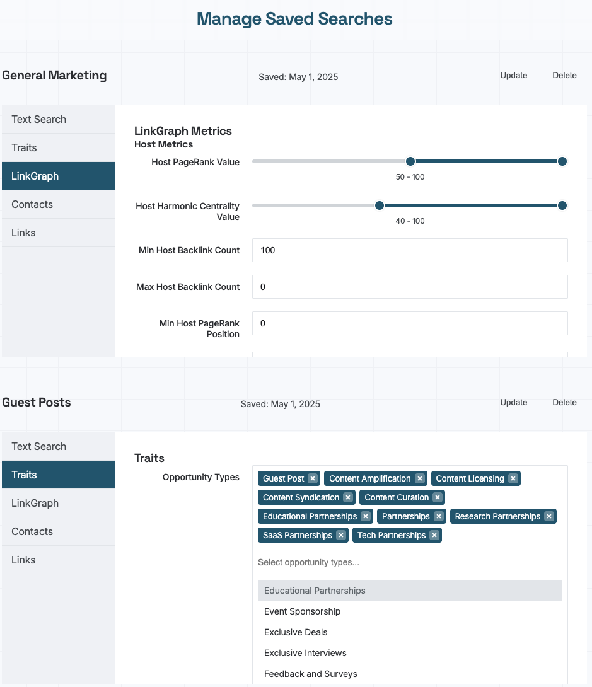Choose Educational Partnerships from the dropdown list

pos(410,591)
